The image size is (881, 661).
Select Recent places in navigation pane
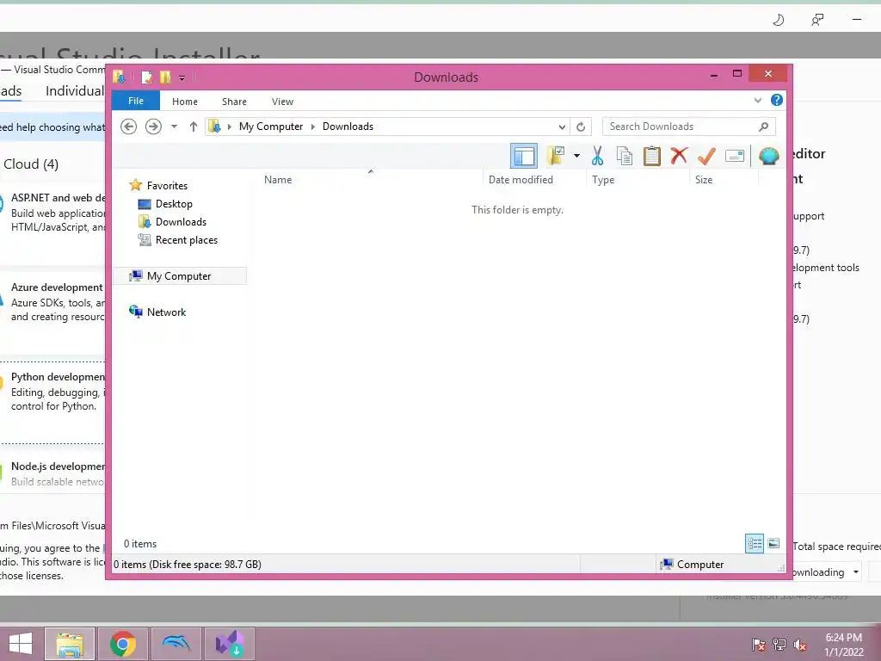point(177,240)
